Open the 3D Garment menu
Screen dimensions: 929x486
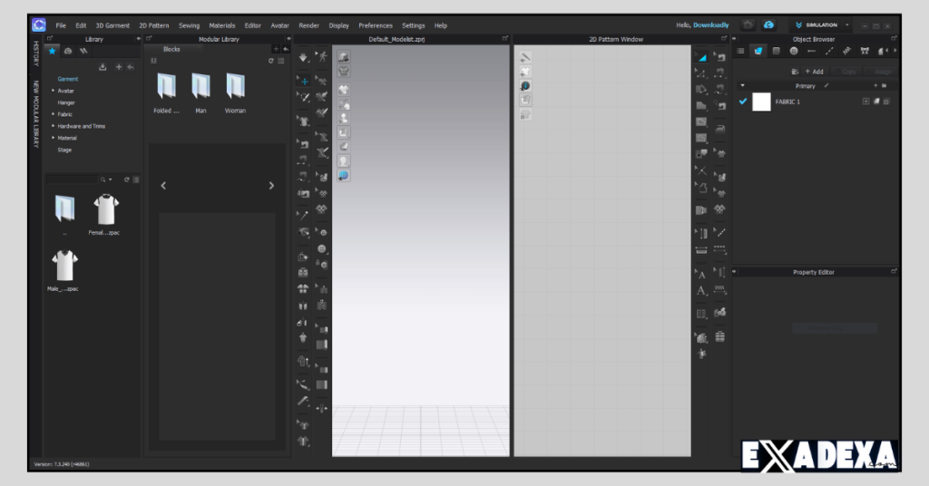(x=112, y=25)
